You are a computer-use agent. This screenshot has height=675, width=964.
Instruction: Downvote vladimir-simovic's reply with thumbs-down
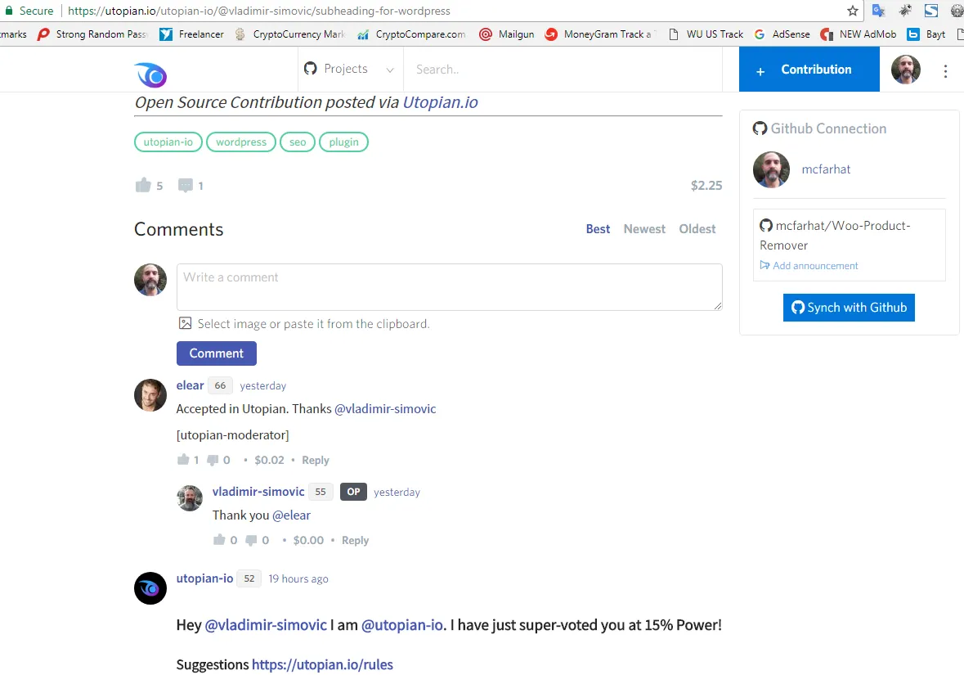click(x=251, y=540)
